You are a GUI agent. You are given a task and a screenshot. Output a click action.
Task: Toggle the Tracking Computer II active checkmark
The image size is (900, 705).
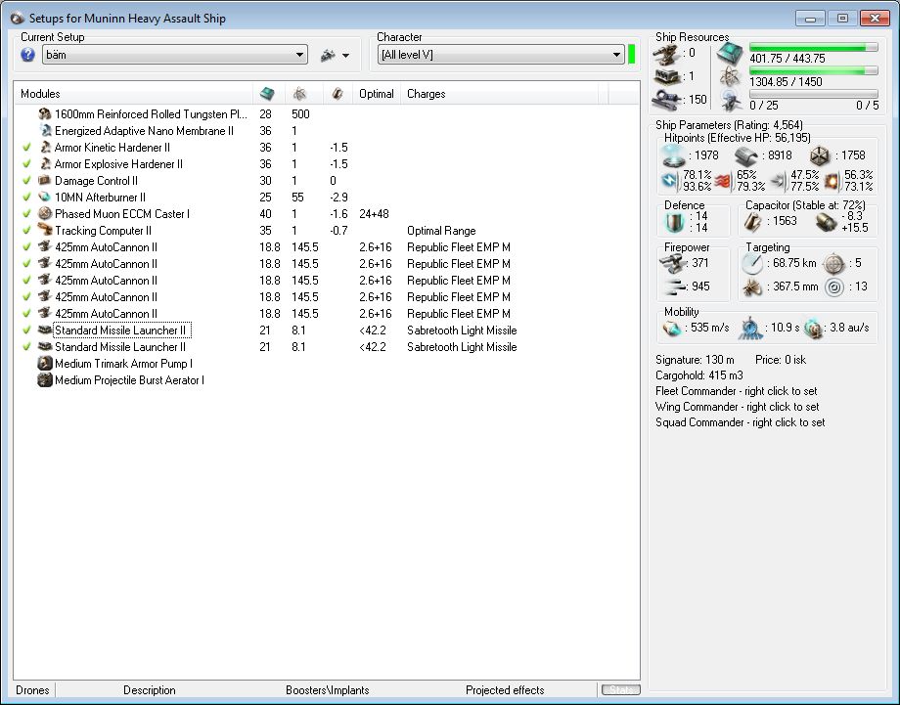[26, 231]
